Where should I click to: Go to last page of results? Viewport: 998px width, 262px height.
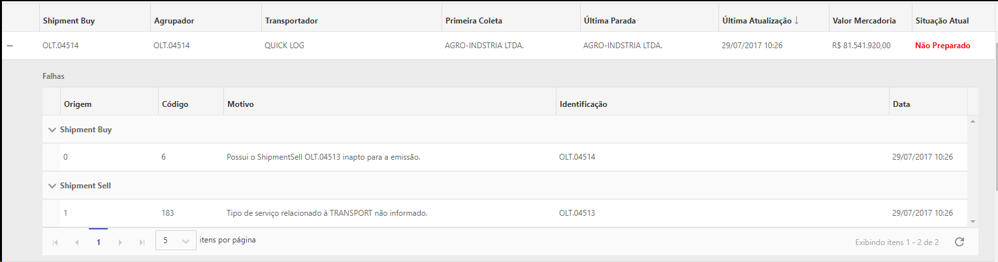point(142,242)
